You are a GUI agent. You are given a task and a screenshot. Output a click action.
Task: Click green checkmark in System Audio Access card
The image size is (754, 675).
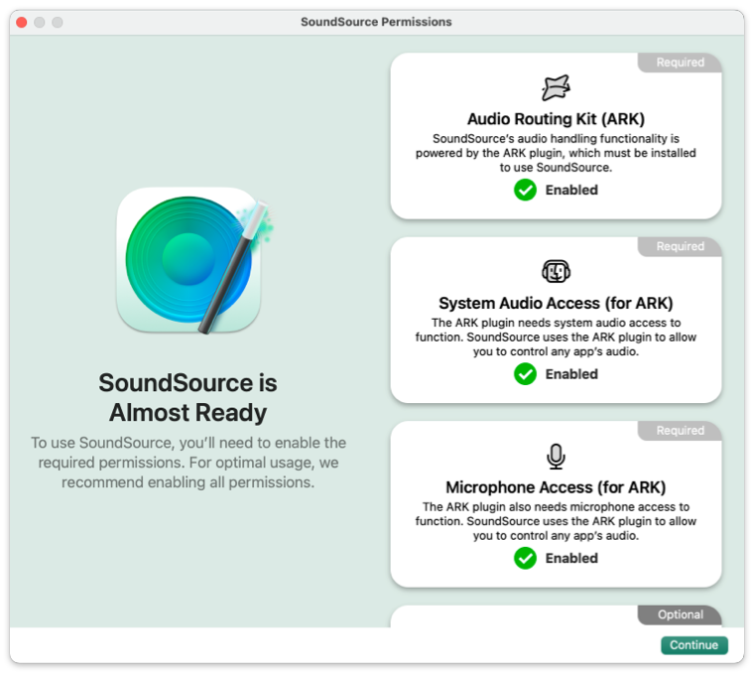click(x=525, y=374)
